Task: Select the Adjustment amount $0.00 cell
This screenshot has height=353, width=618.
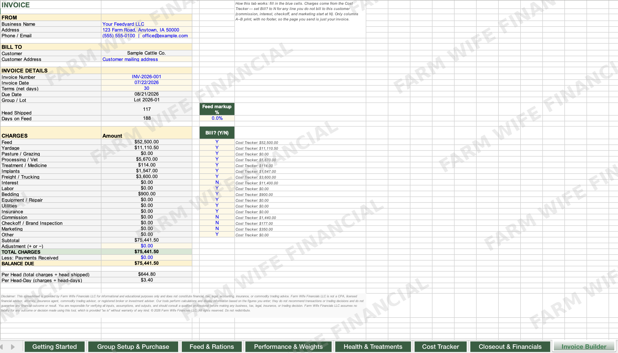Action: [x=147, y=246]
